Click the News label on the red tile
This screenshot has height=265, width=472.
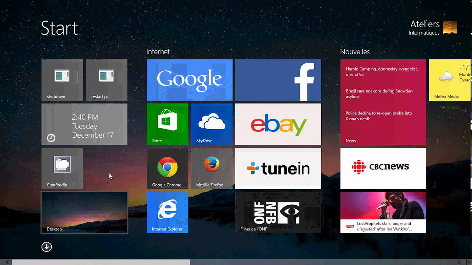(351, 141)
